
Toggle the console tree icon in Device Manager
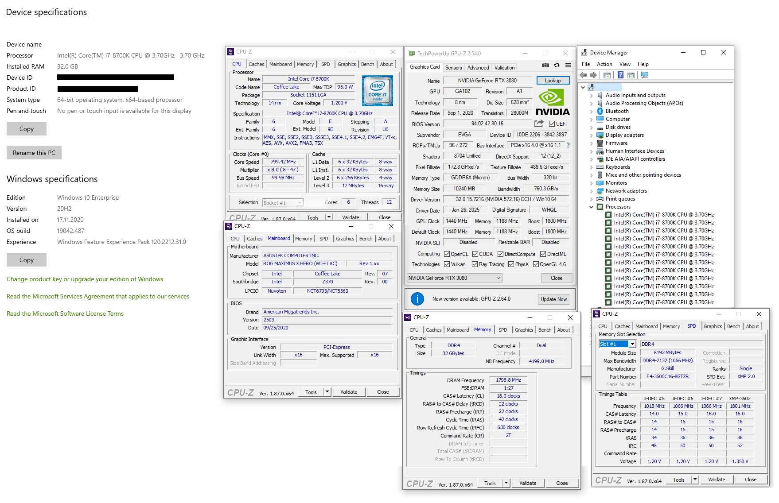pos(607,75)
